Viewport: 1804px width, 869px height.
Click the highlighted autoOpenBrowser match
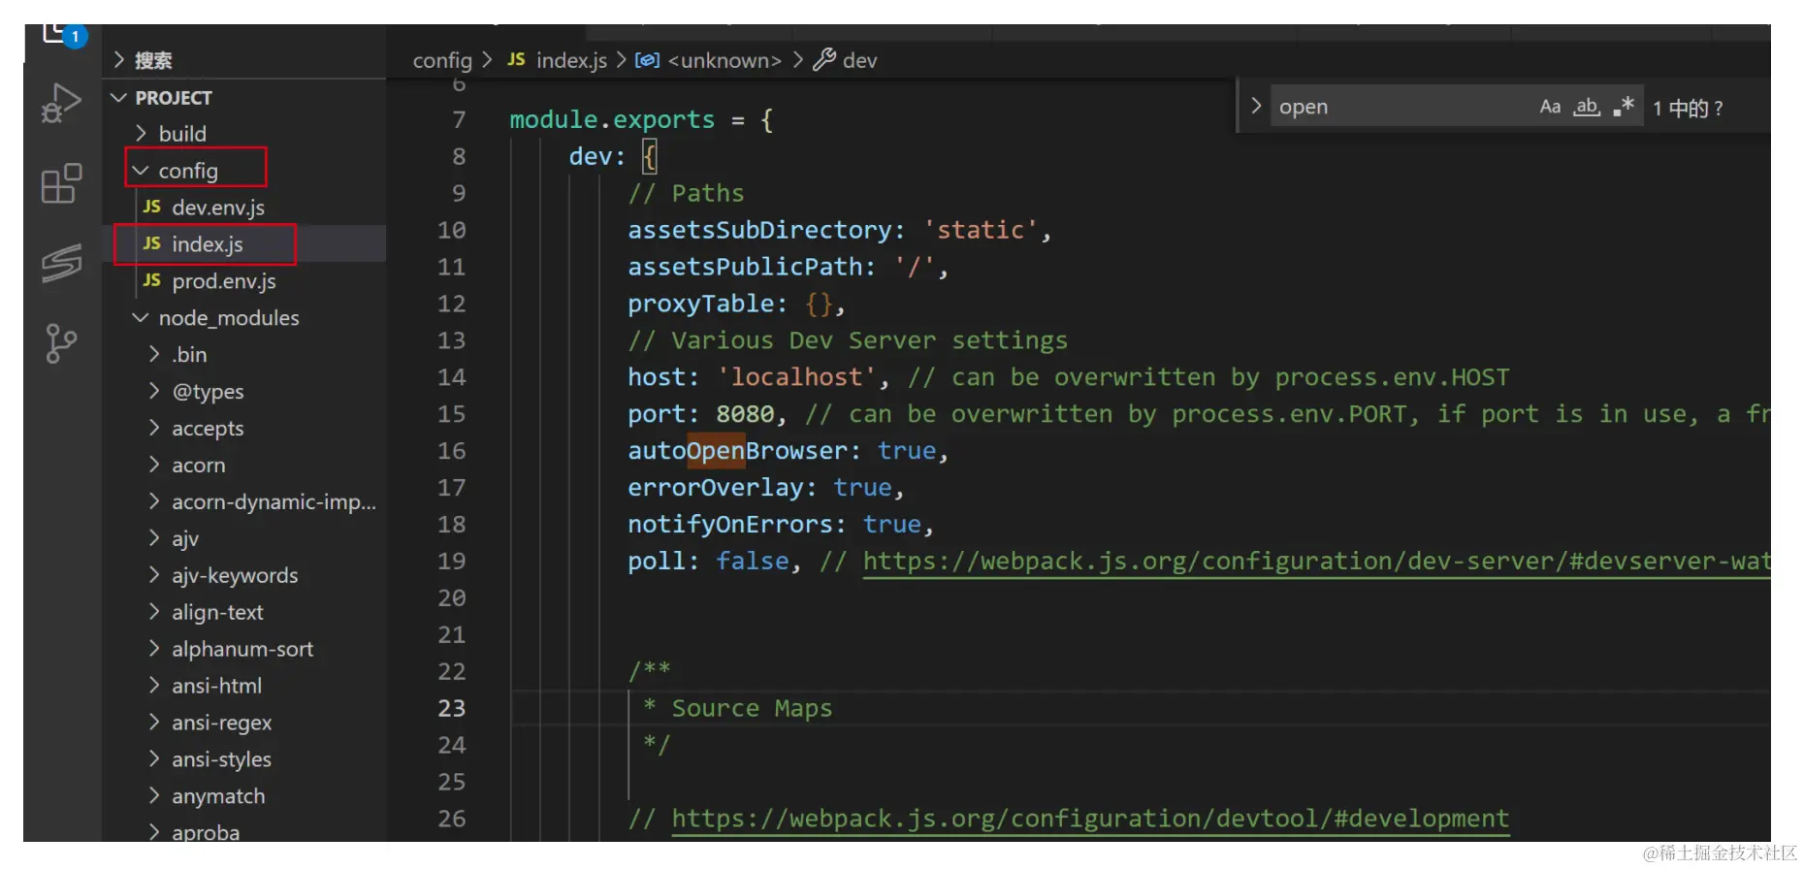pos(716,451)
